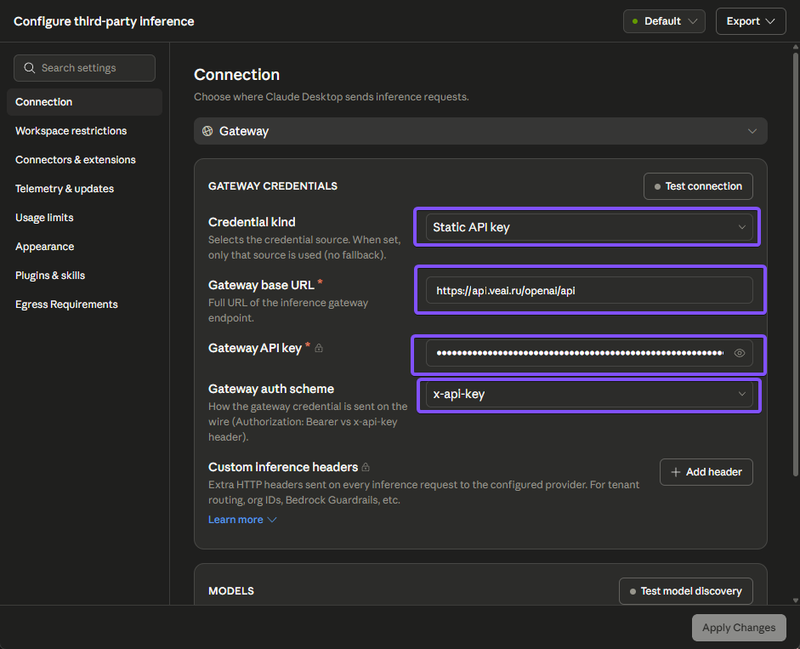Expand the Learn more section
The width and height of the screenshot is (800, 649).
click(x=242, y=520)
